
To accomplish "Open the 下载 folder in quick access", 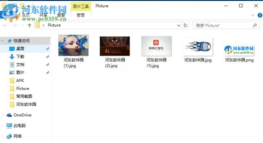I will (20, 57).
